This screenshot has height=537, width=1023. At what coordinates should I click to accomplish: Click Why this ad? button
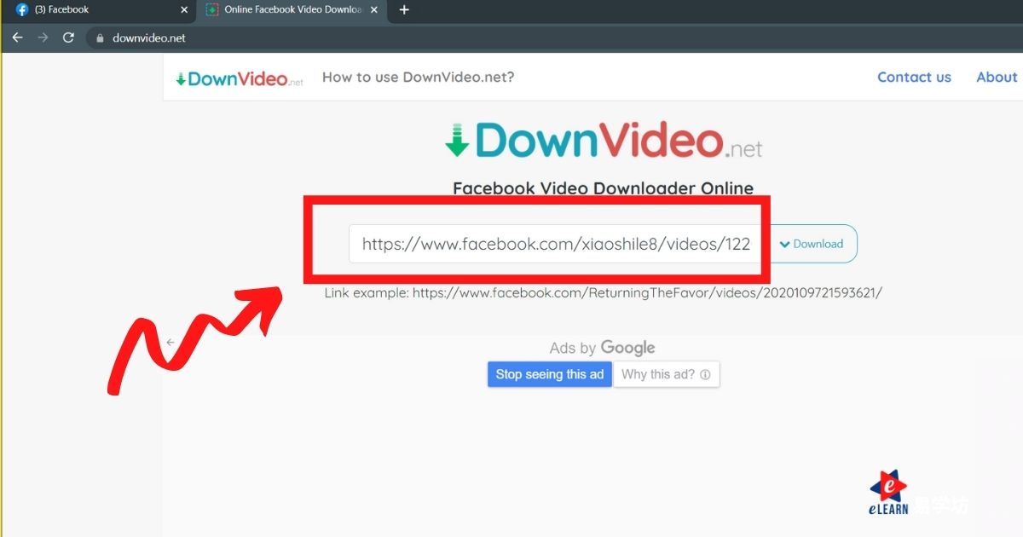pyautogui.click(x=666, y=374)
